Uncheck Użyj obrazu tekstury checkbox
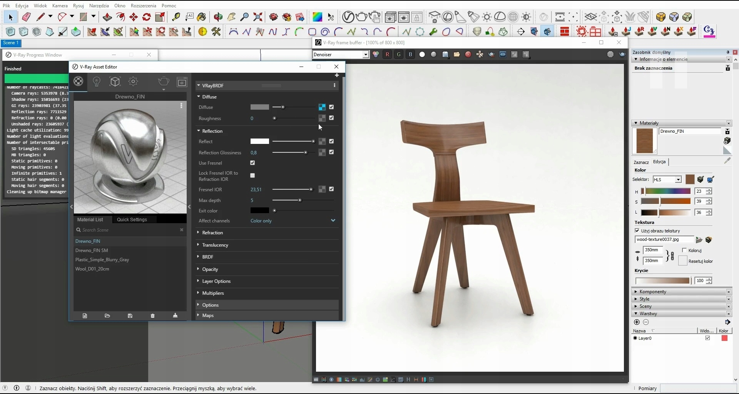The width and height of the screenshot is (739, 394). click(637, 231)
